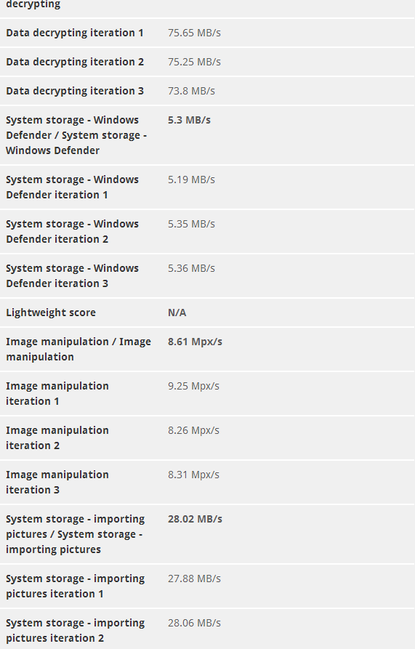Select importing pictures iteration 1 label
Viewport: 415px width, 649px height.
(x=76, y=586)
